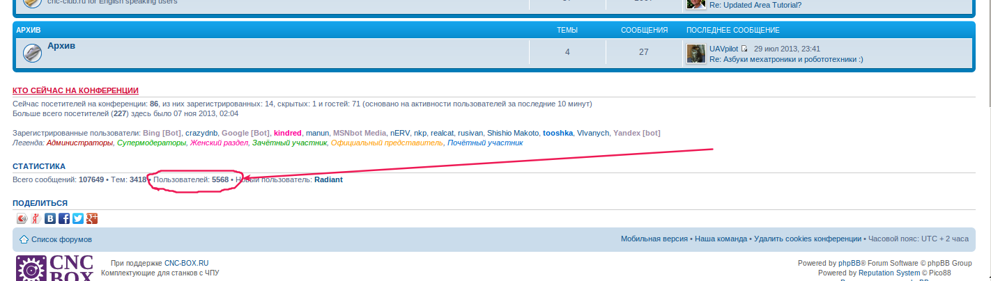This screenshot has height=281, width=991.
Task: Open the phpBB software link
Action: click(x=849, y=264)
